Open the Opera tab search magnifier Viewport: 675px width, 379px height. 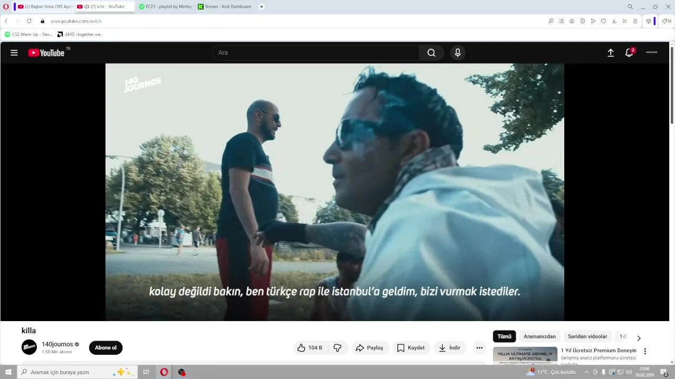point(630,7)
